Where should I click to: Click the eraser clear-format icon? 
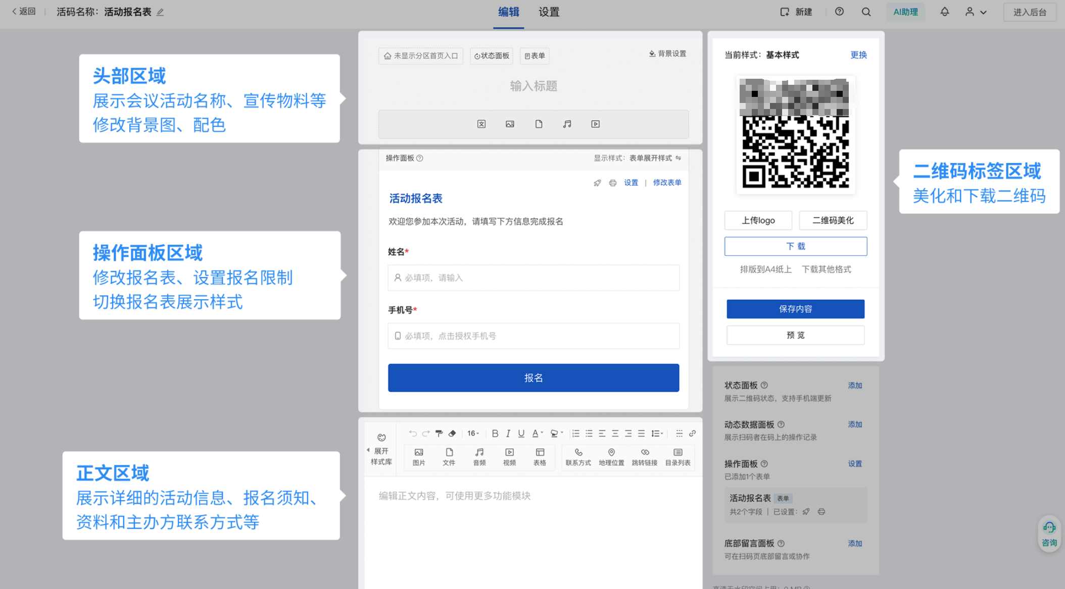click(x=452, y=434)
